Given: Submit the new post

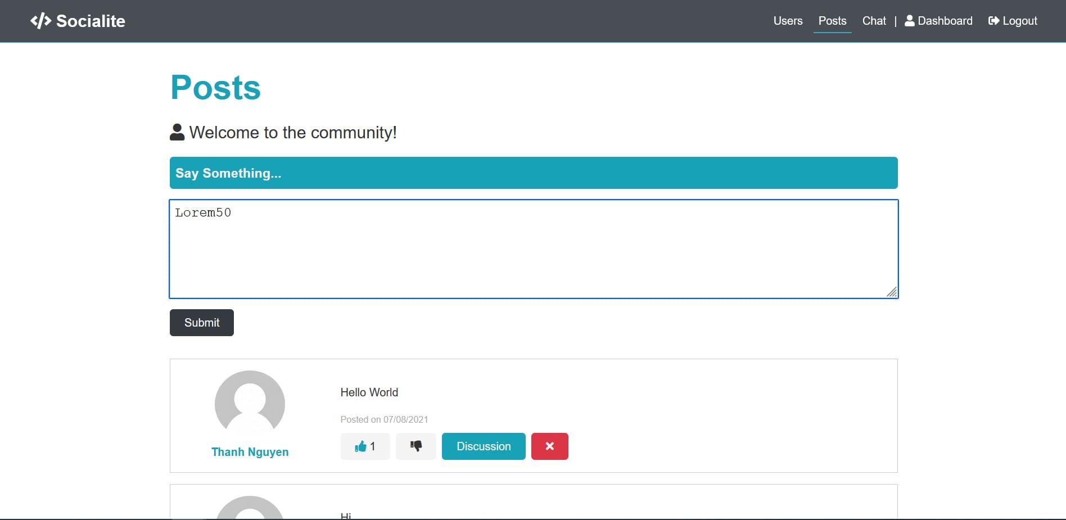Looking at the screenshot, I should (202, 323).
